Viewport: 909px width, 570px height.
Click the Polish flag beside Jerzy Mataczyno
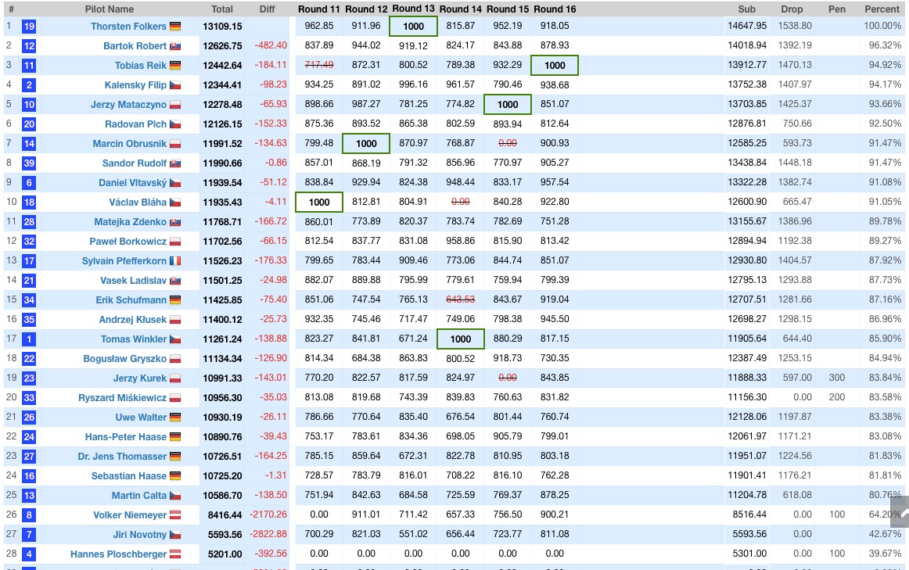click(x=175, y=105)
